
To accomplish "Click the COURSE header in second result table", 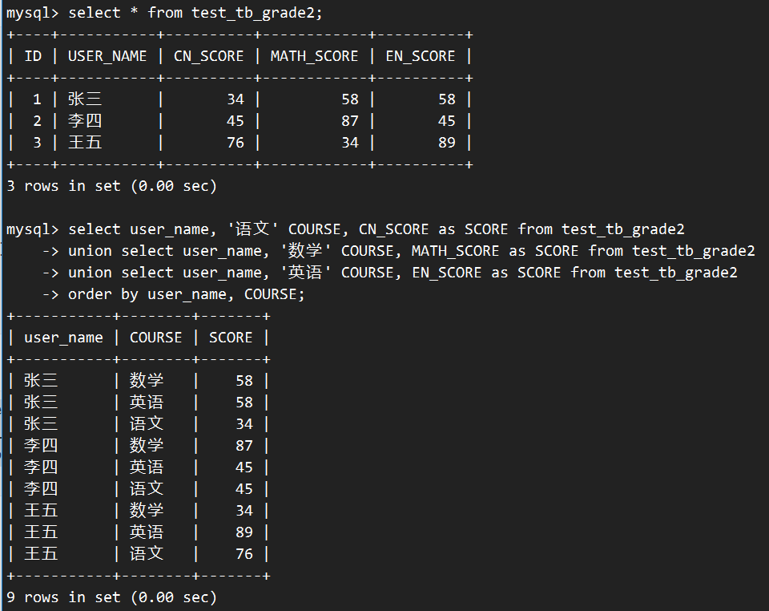I will 155,338.
